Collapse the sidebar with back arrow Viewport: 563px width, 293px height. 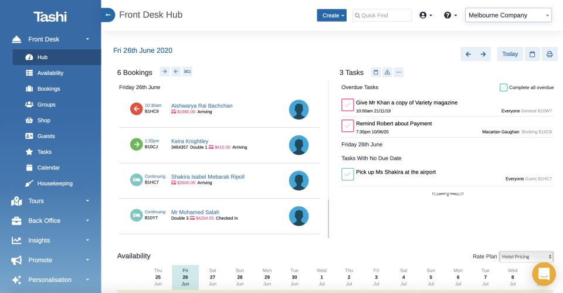point(108,15)
